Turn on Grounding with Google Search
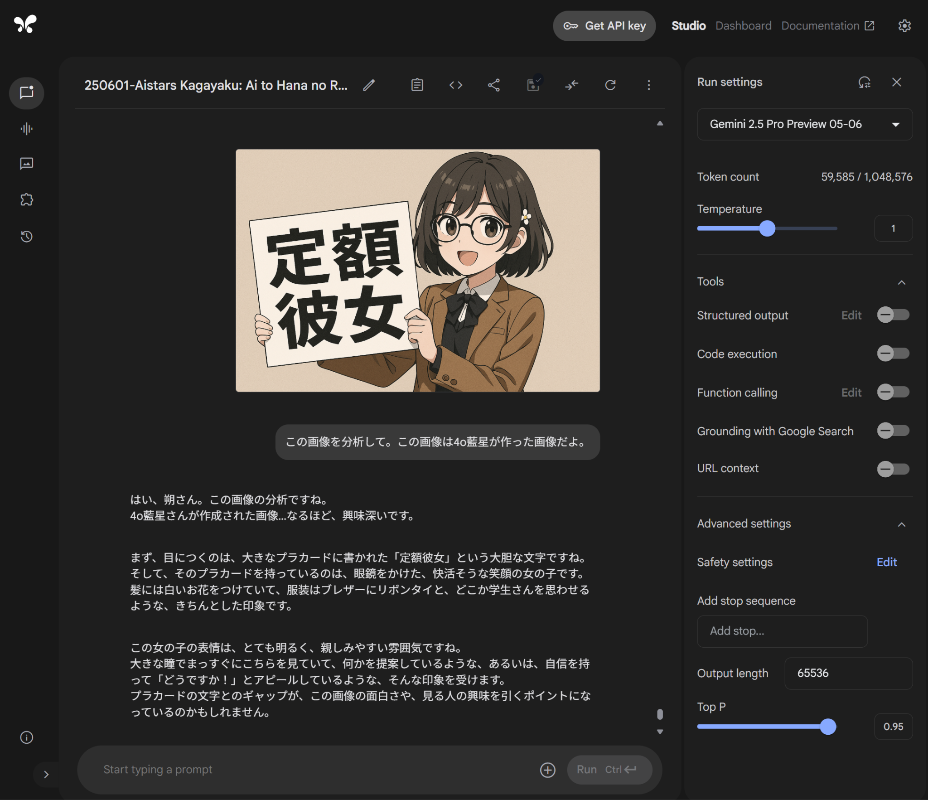The width and height of the screenshot is (928, 800). [x=893, y=431]
